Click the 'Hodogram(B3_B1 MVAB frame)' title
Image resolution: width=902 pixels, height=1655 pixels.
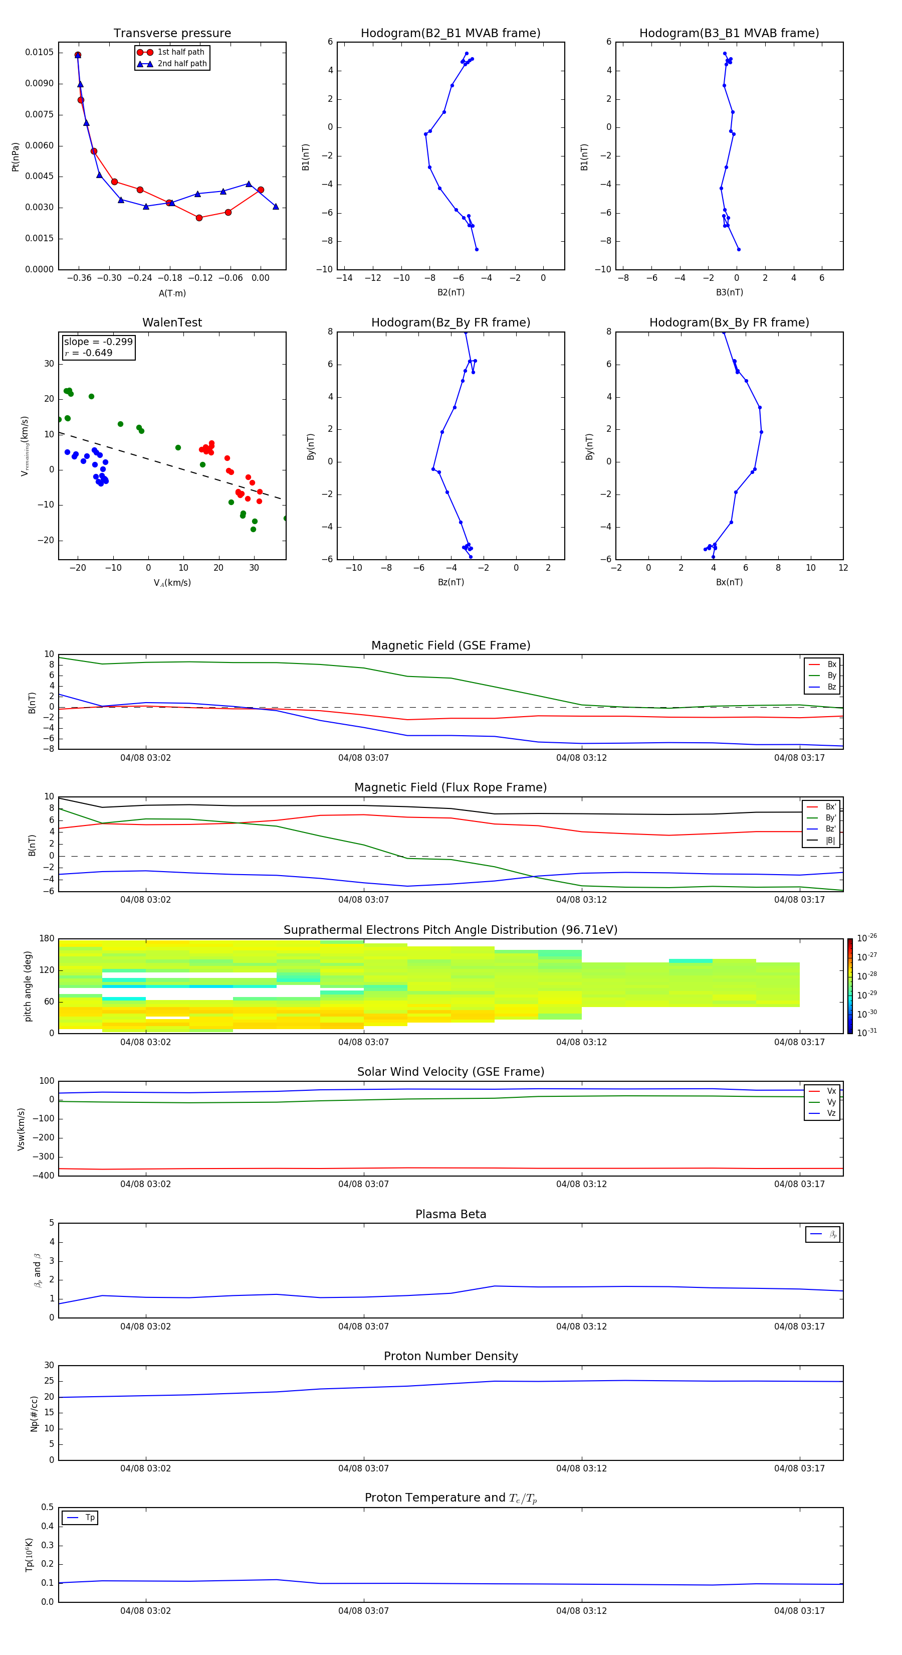729,34
